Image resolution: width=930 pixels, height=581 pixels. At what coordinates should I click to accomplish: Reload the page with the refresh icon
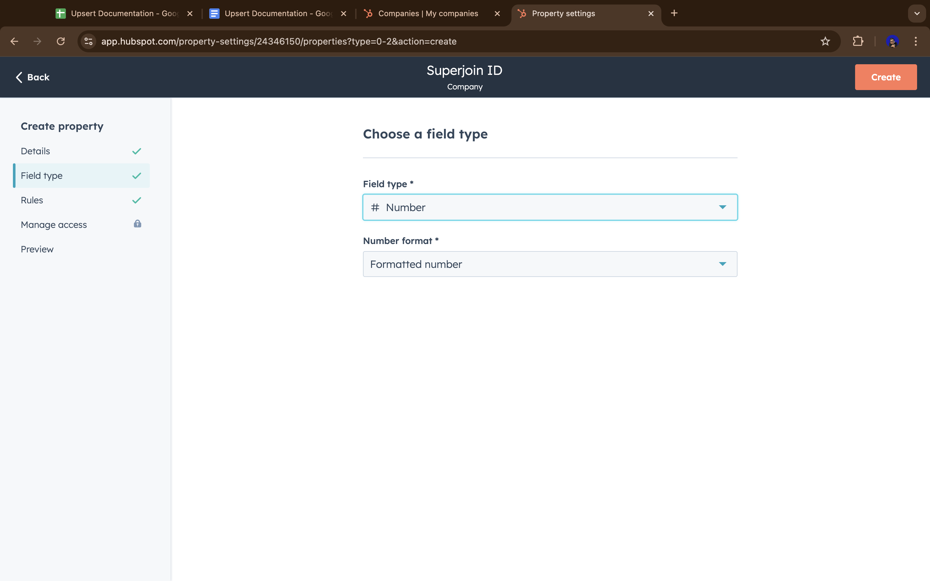pos(61,41)
